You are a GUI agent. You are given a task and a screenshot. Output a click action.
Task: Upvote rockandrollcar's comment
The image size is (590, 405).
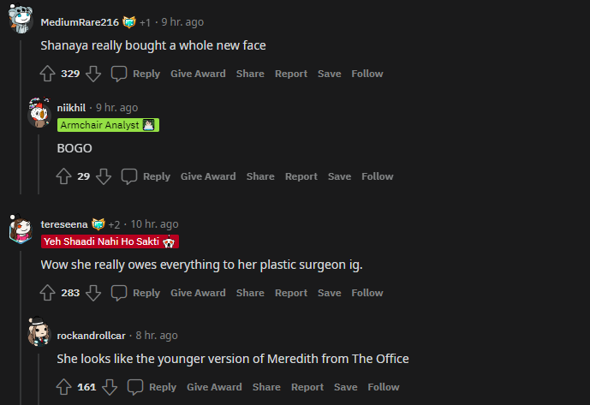64,387
